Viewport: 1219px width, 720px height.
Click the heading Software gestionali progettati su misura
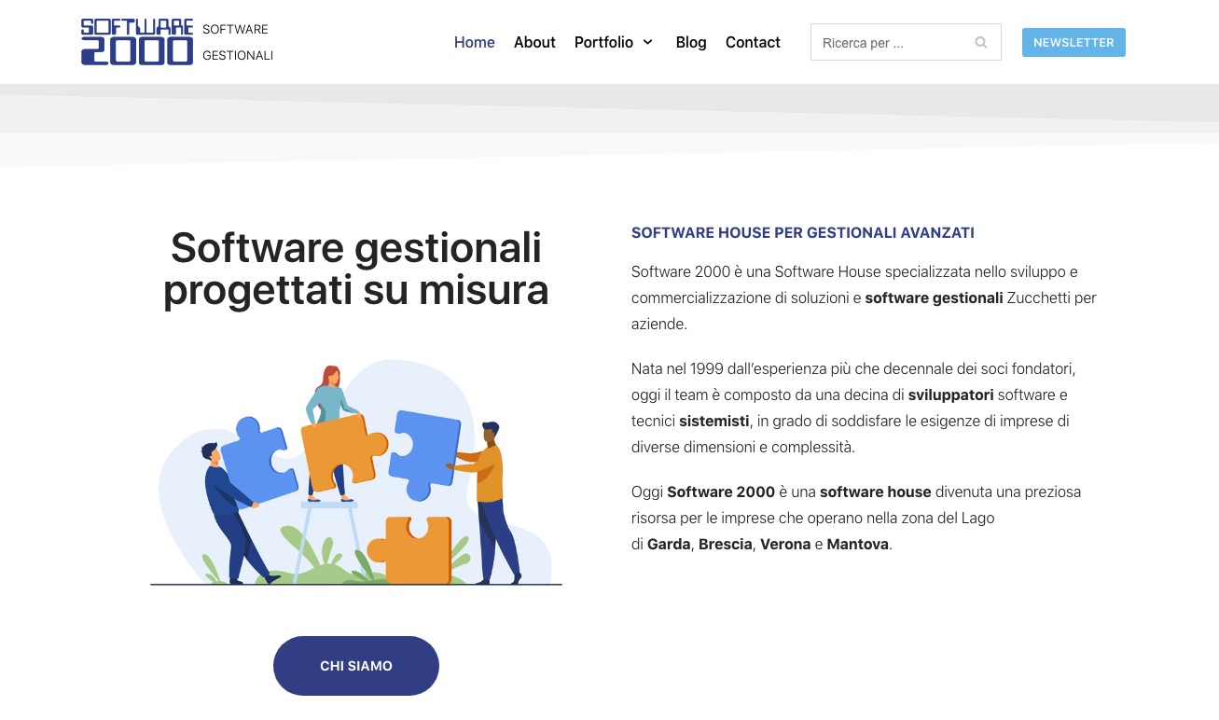click(356, 268)
